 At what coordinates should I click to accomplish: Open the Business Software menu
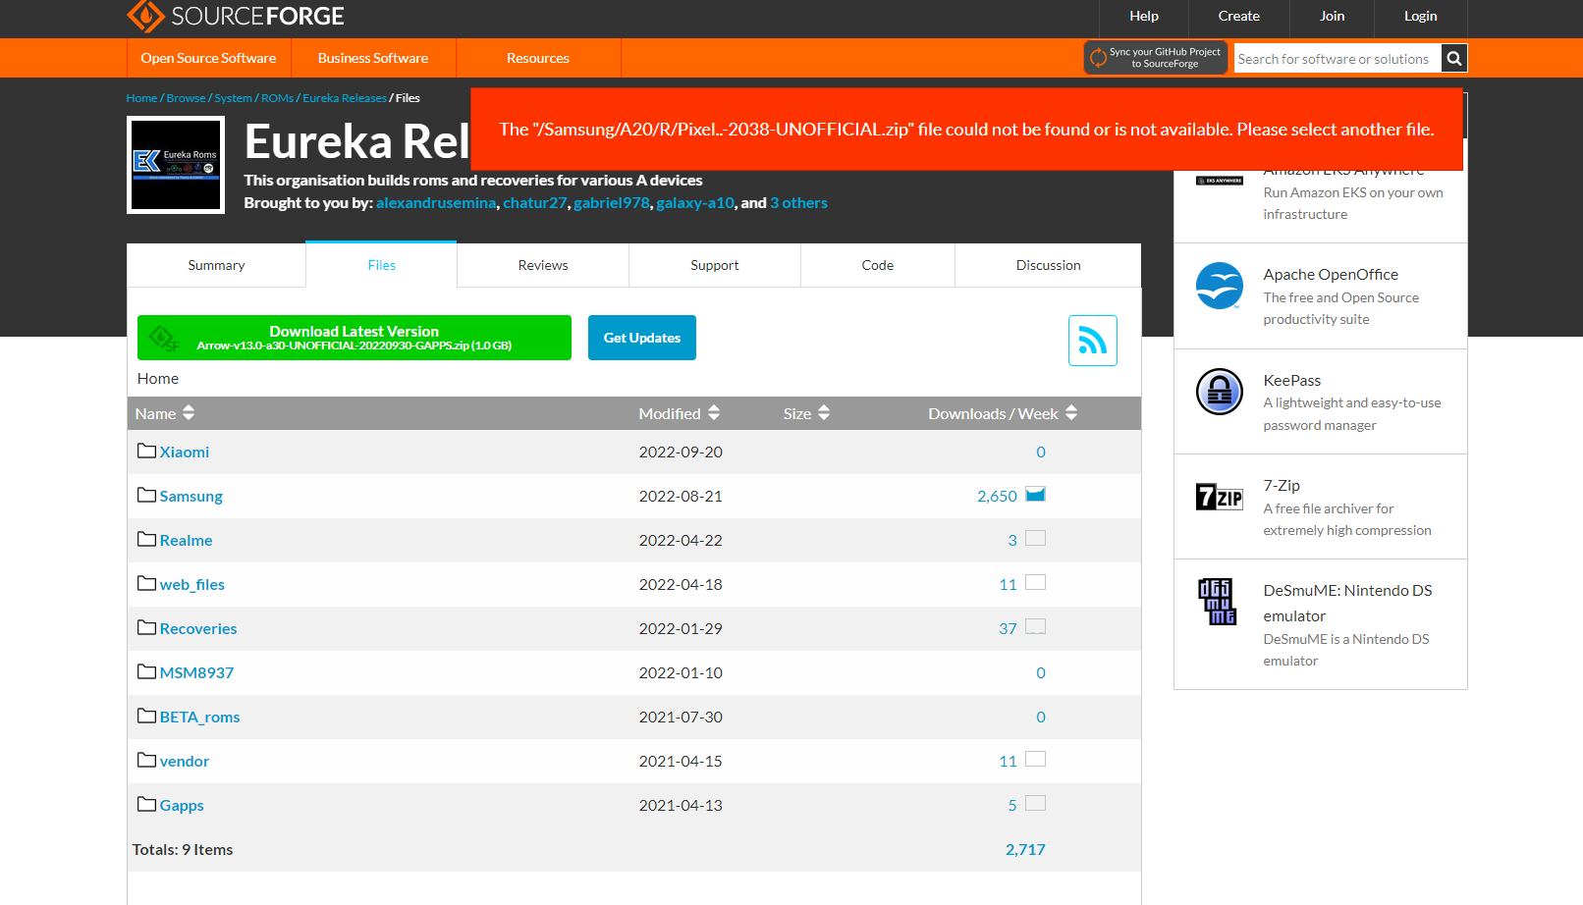(373, 58)
